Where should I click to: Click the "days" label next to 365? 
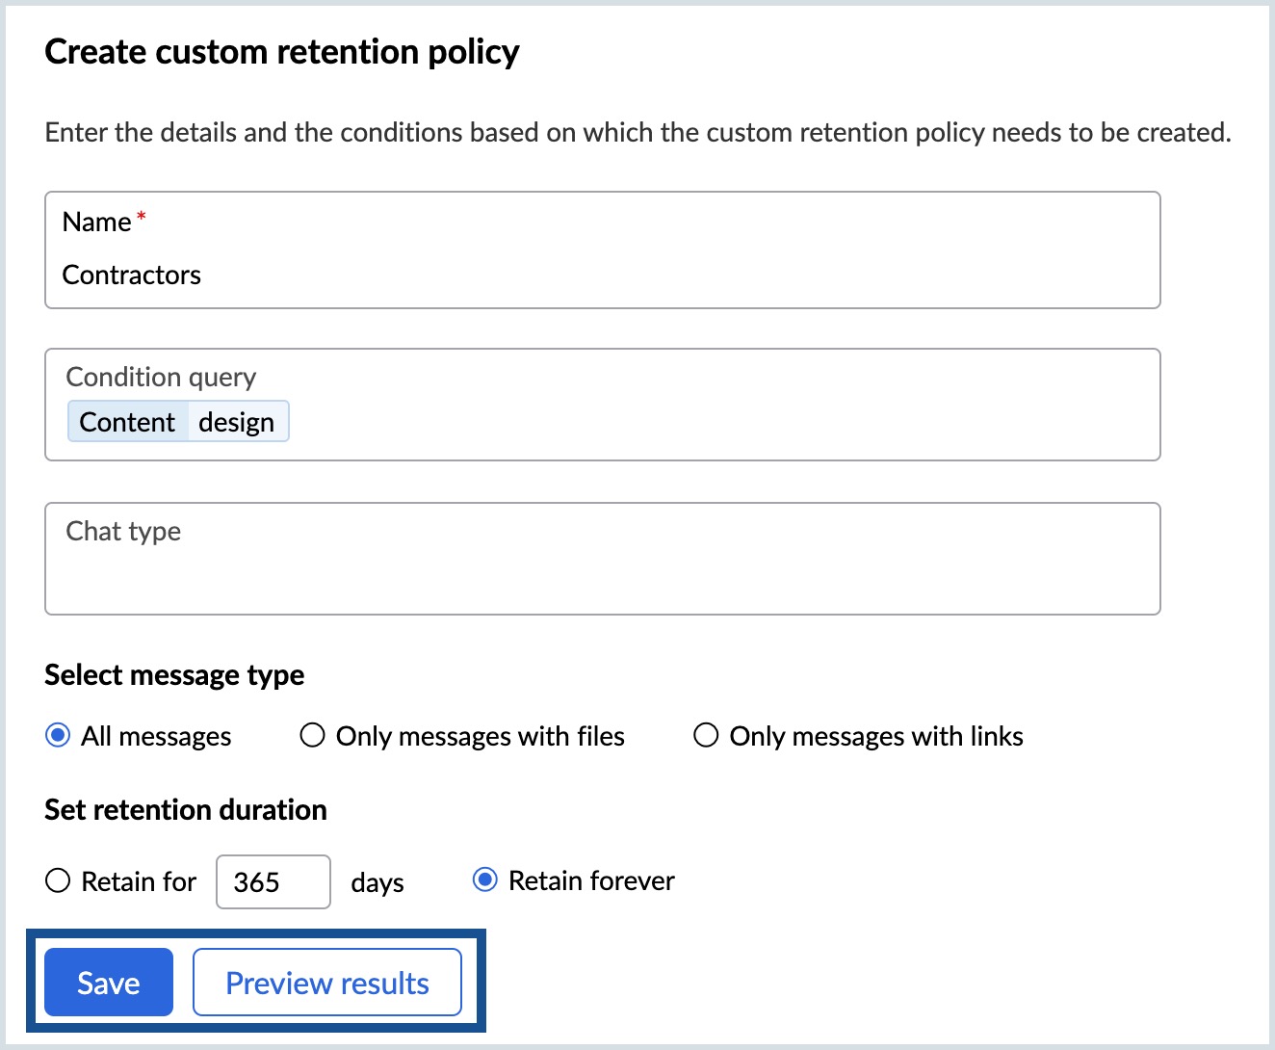377,882
